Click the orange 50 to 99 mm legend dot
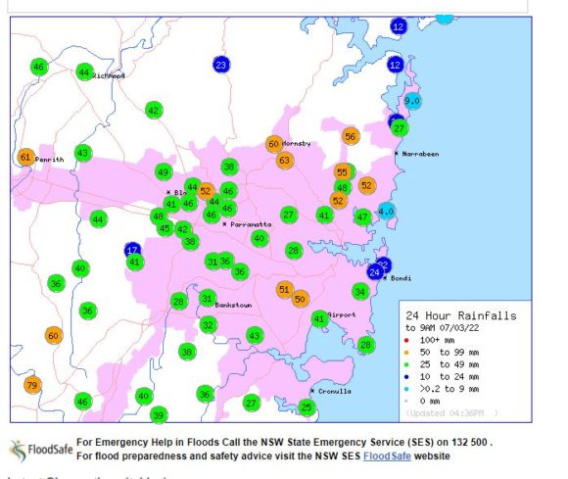The width and height of the screenshot is (568, 479). [406, 353]
